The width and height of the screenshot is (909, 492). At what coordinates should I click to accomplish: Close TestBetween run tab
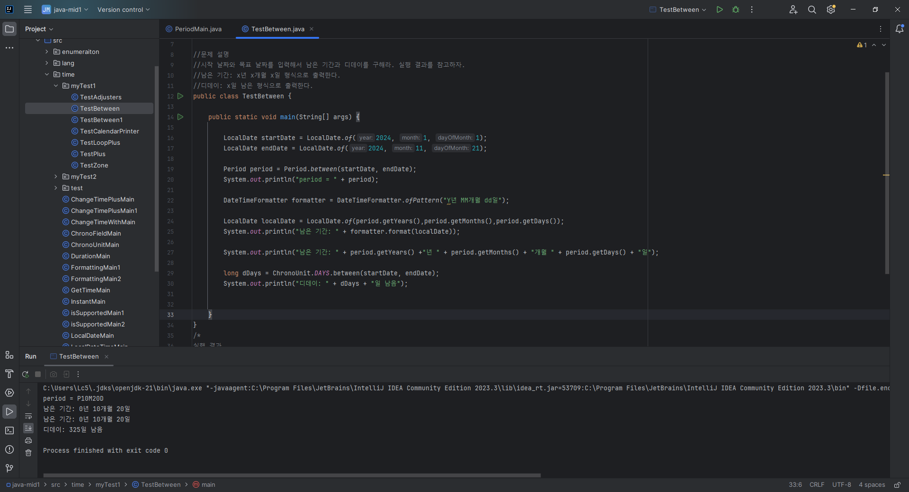click(107, 357)
